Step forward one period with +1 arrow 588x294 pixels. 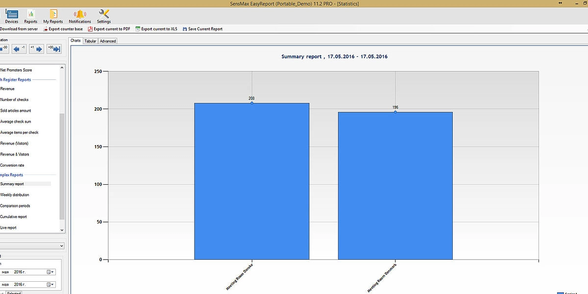point(36,49)
